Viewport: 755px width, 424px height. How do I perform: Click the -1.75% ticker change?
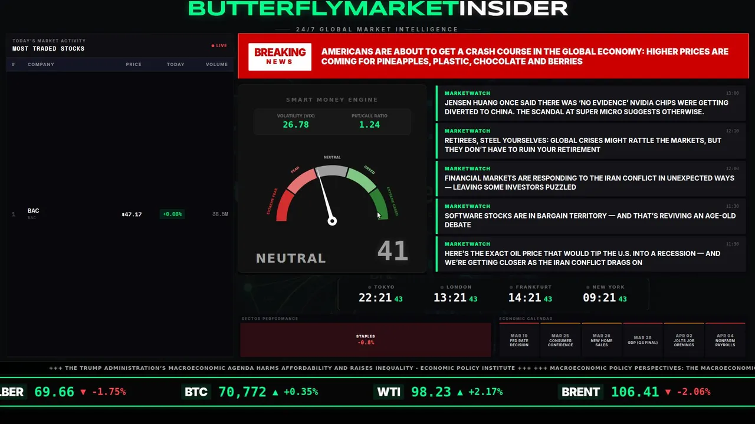pos(109,392)
